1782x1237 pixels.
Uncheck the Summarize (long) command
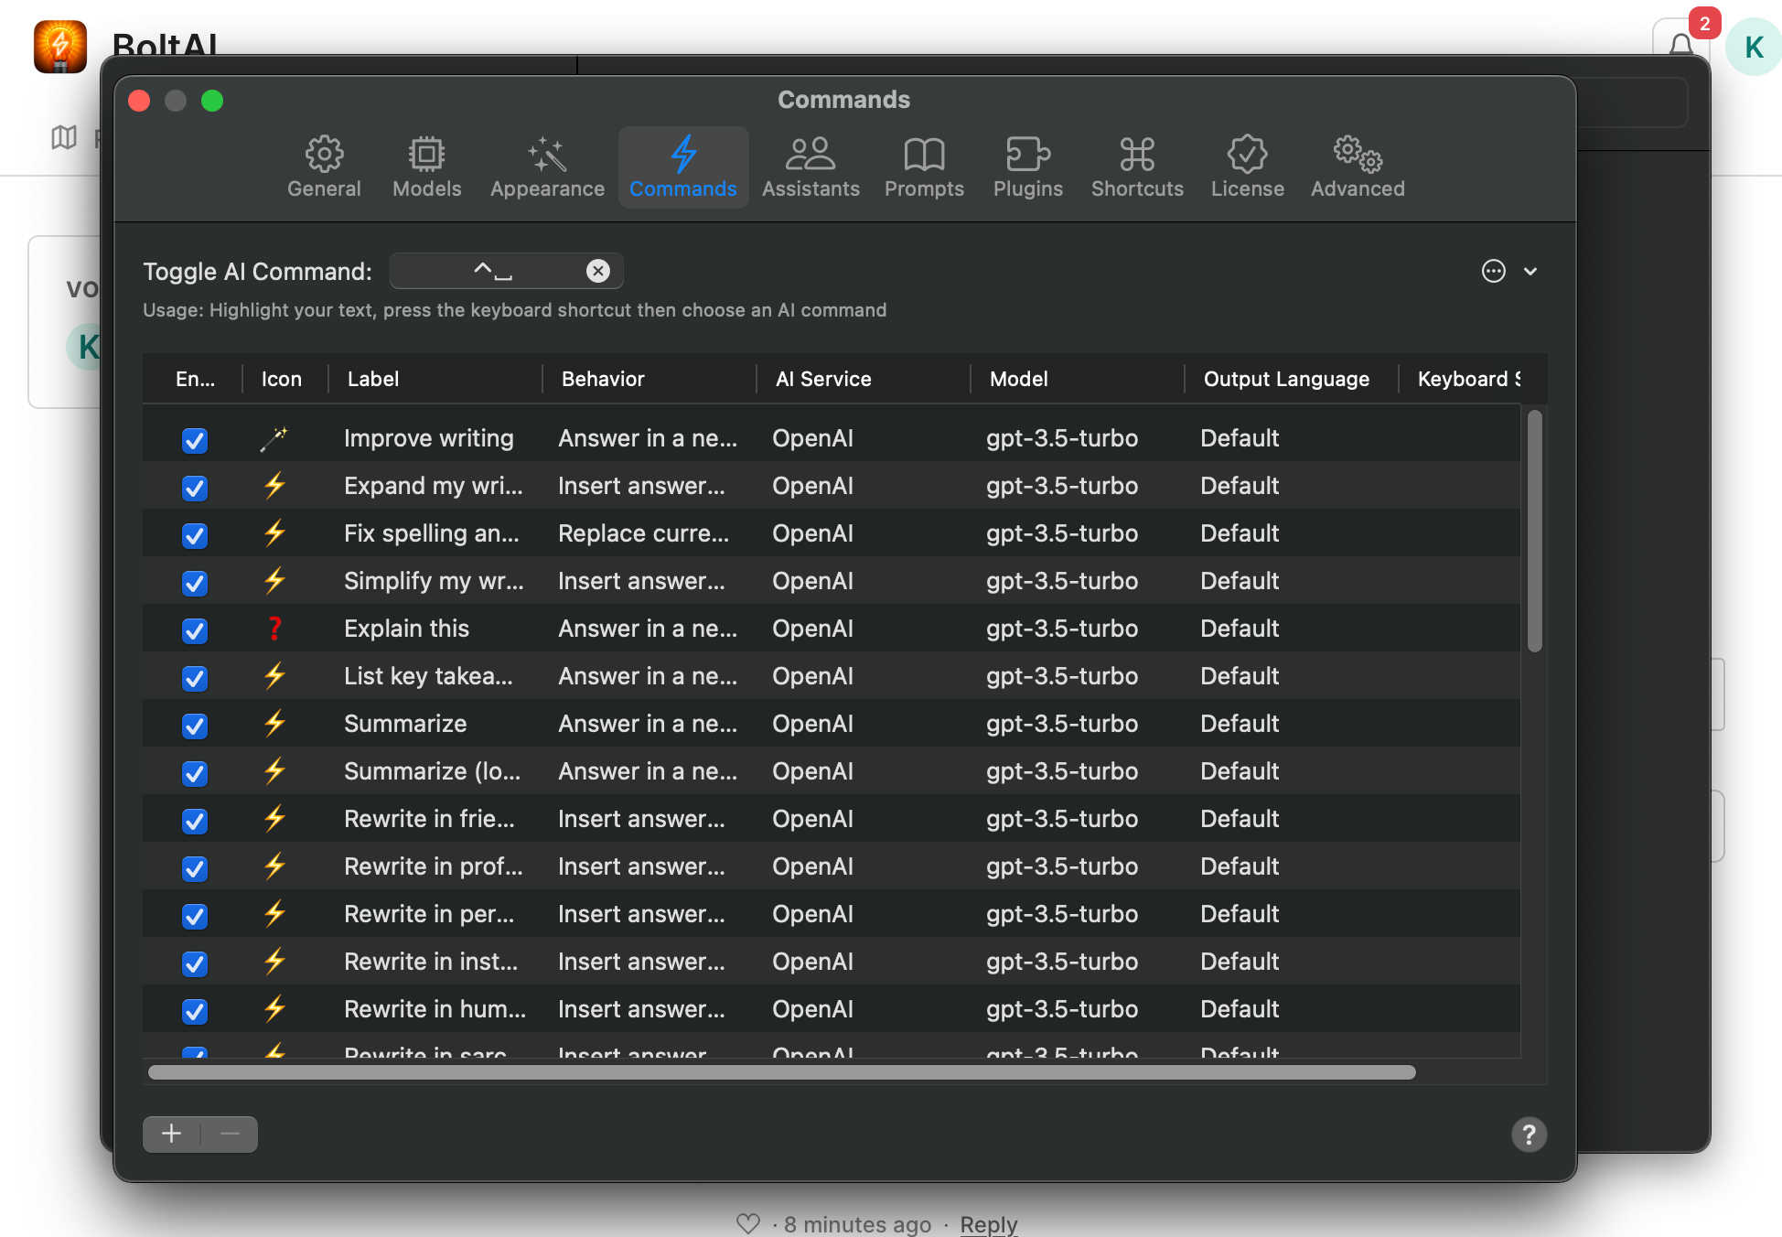pyautogui.click(x=195, y=773)
